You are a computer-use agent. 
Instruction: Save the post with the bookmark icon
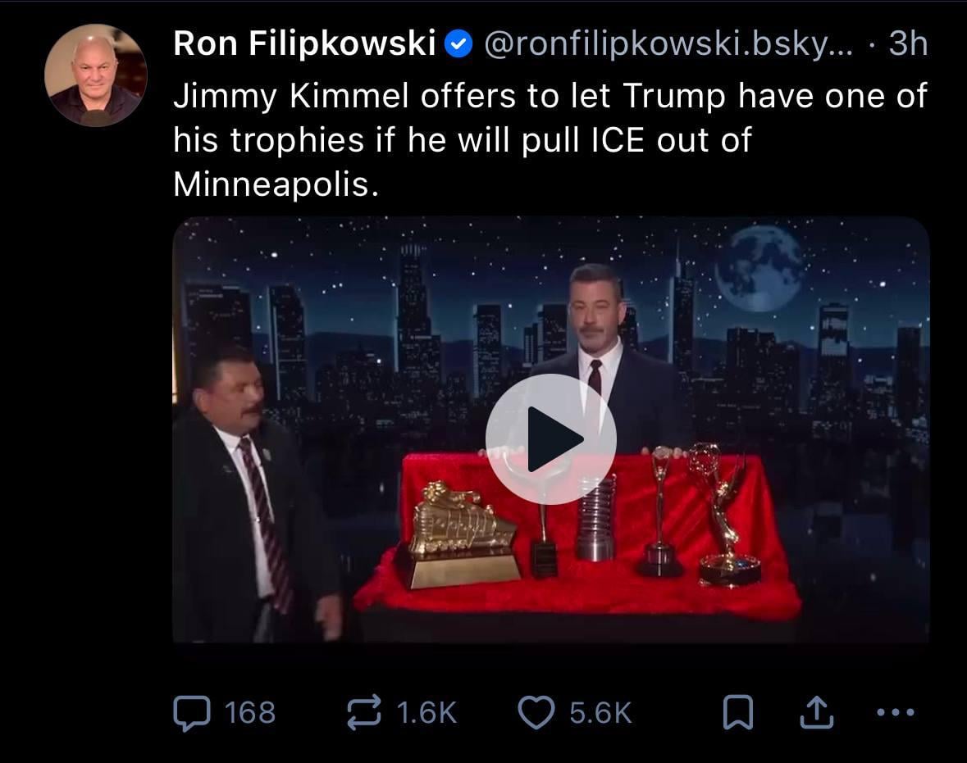[737, 712]
